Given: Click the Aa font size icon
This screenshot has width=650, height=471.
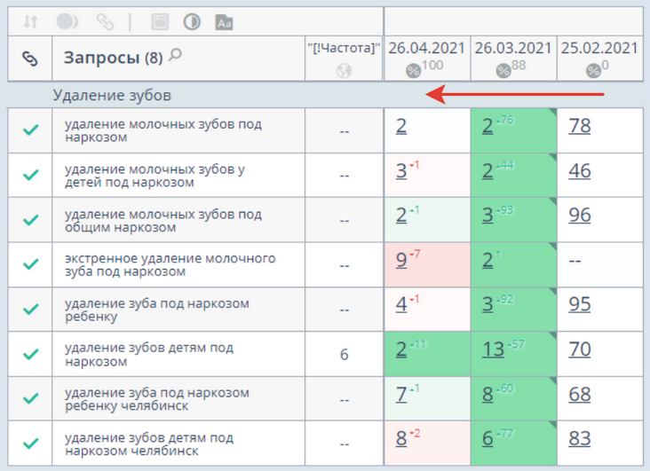Looking at the screenshot, I should click(224, 22).
